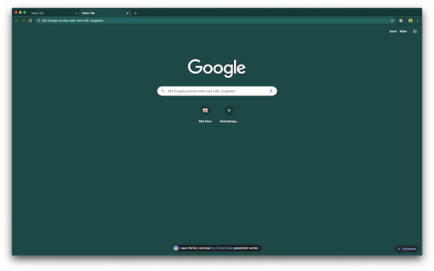
Task: Open the Gmail link
Action: (393, 32)
